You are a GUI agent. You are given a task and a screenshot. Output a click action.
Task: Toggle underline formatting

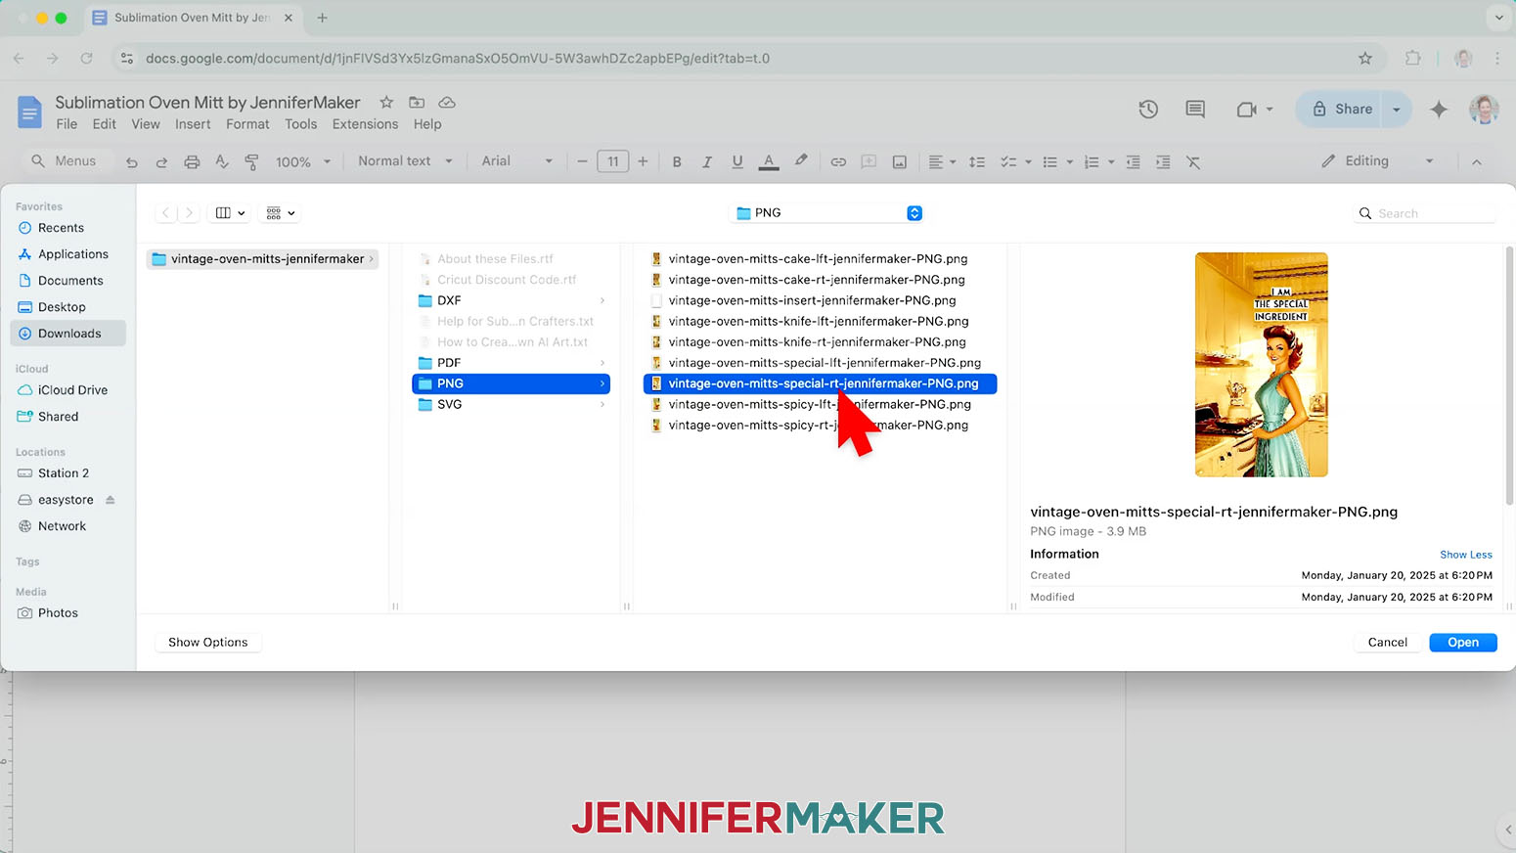point(737,162)
